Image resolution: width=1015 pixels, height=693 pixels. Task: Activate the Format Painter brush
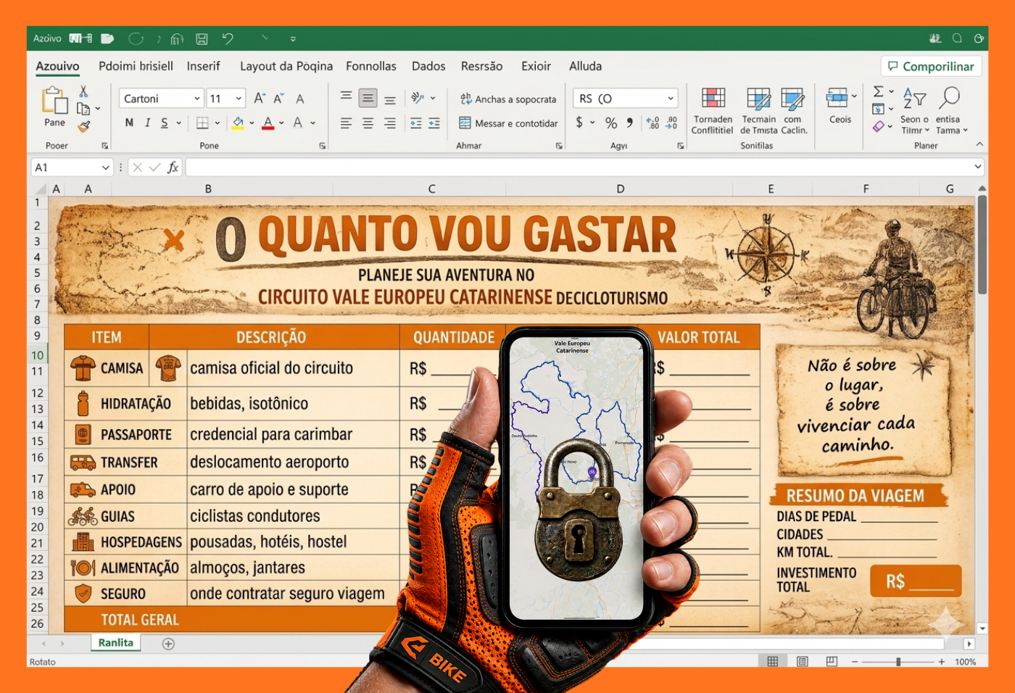[x=84, y=126]
